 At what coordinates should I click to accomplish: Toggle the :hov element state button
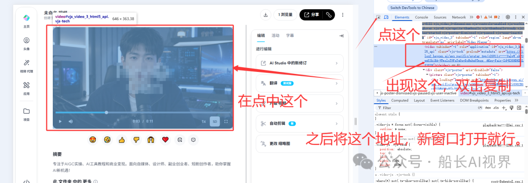coord(487,108)
